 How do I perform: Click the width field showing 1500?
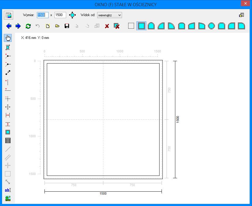43,15
